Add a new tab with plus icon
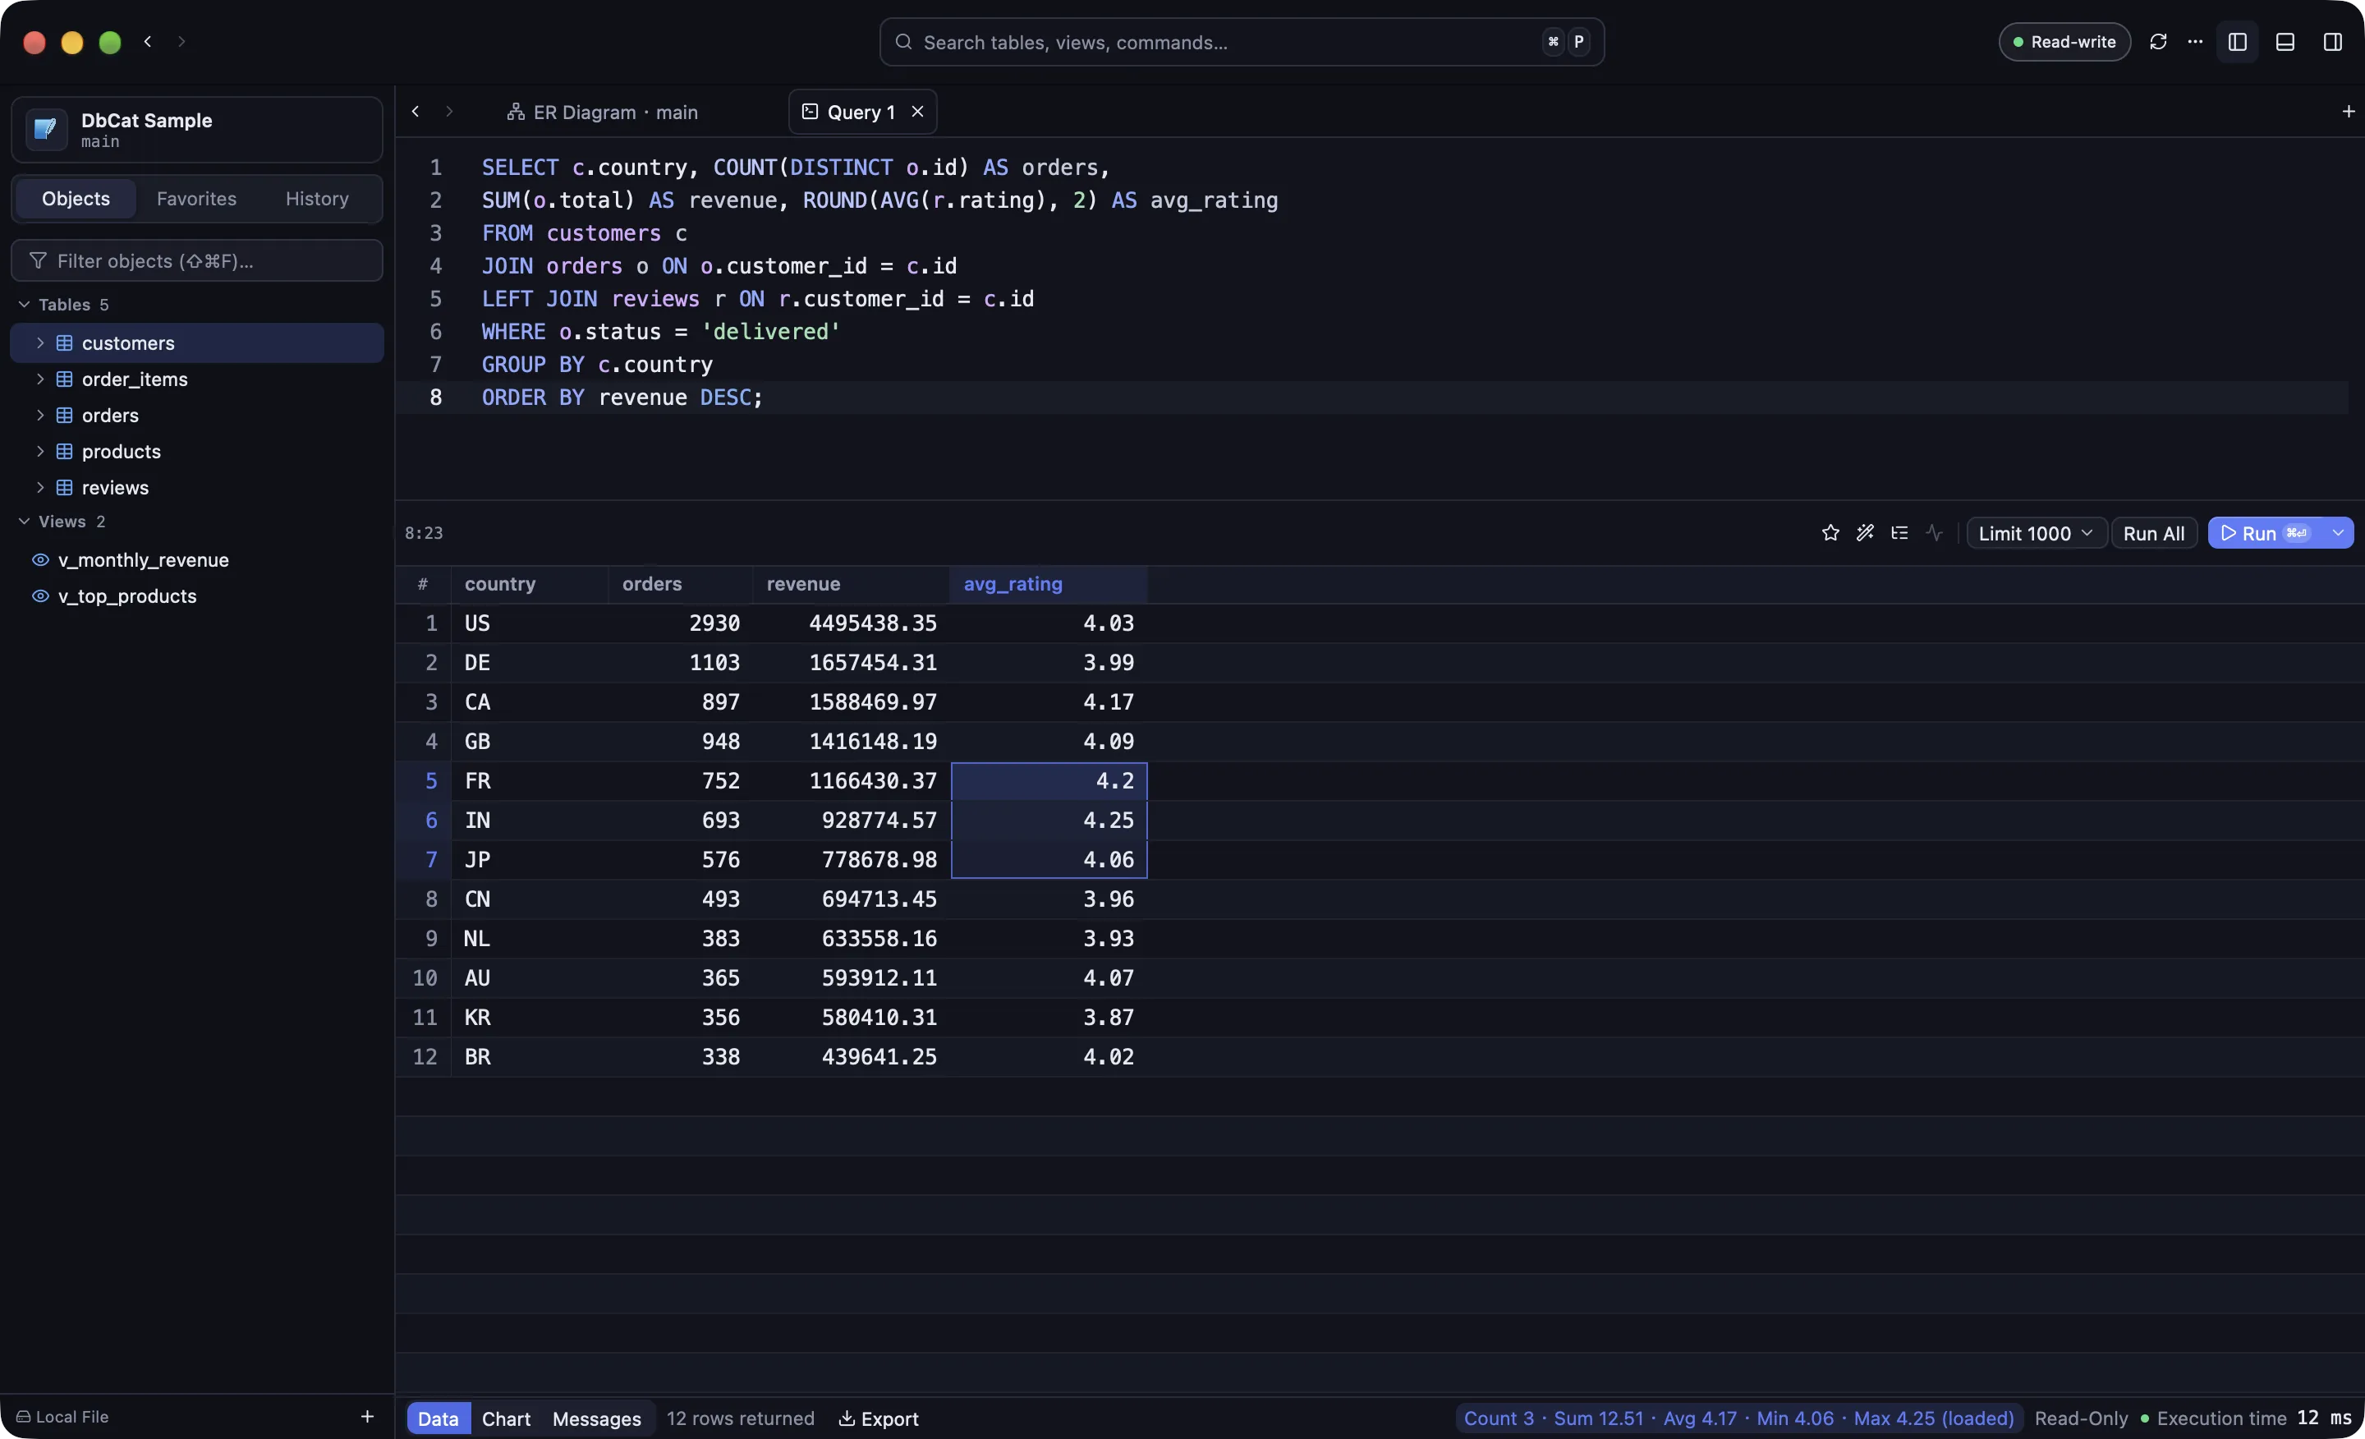The width and height of the screenshot is (2365, 1439). tap(2348, 112)
